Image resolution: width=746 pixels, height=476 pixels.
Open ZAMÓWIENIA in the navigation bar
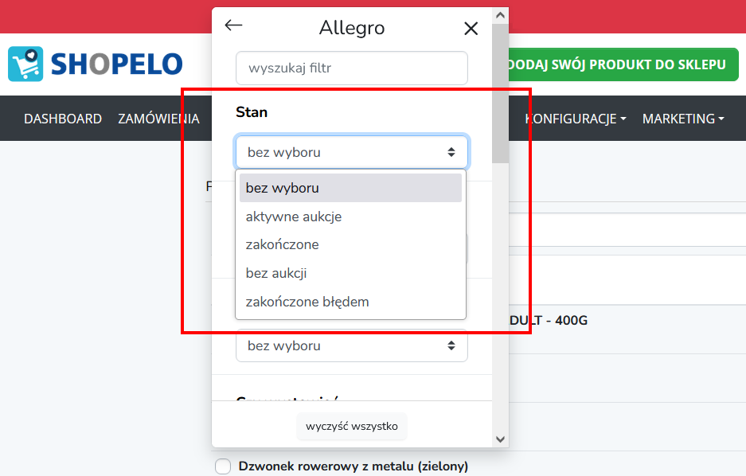[x=159, y=119]
